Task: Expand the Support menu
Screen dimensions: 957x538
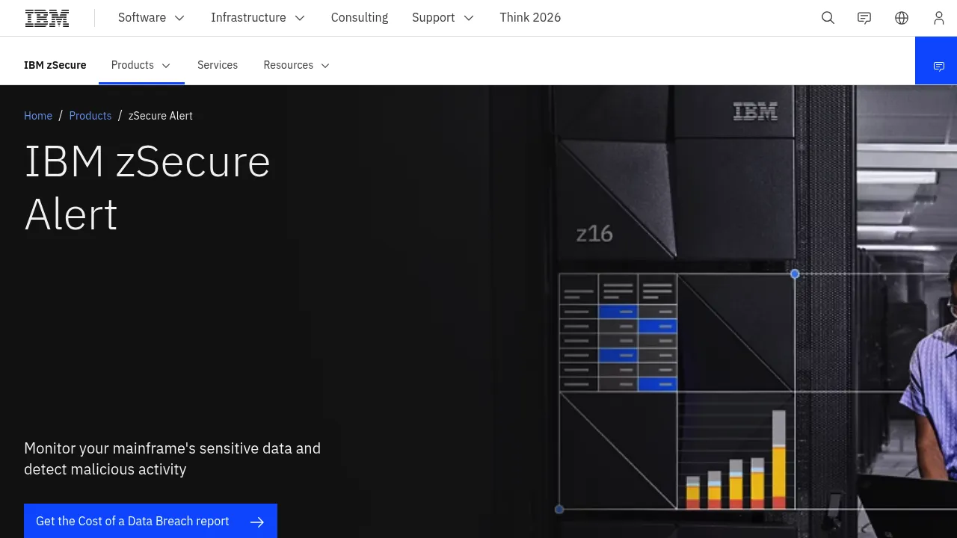Action: coord(443,18)
